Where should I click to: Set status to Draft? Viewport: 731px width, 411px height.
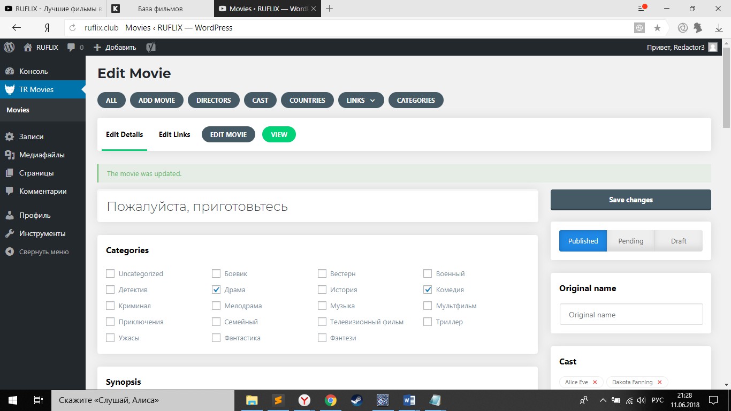coord(679,241)
